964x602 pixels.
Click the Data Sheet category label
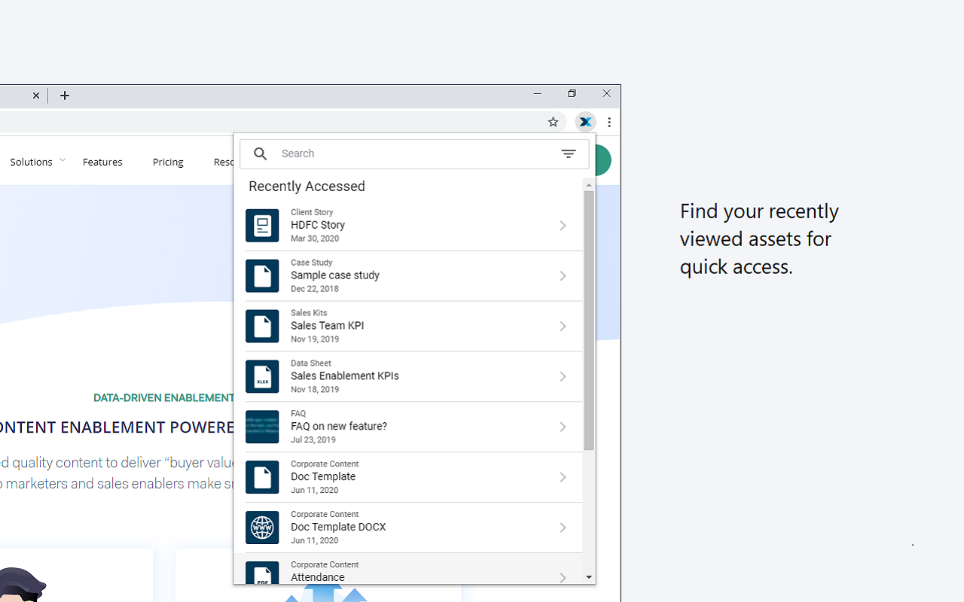(x=311, y=363)
